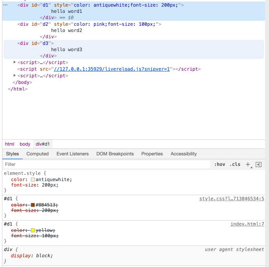Select html in the breadcrumb
The height and width of the screenshot is (267, 269).
click(10, 144)
